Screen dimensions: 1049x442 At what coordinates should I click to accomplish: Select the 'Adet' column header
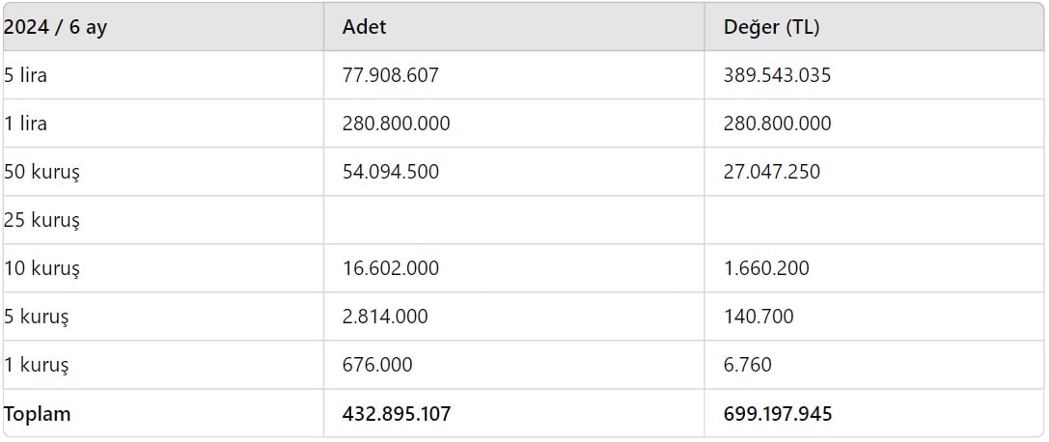click(364, 27)
